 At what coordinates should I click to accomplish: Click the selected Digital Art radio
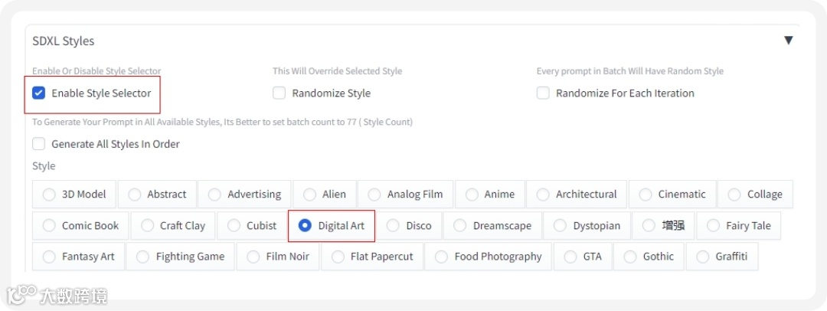point(305,226)
